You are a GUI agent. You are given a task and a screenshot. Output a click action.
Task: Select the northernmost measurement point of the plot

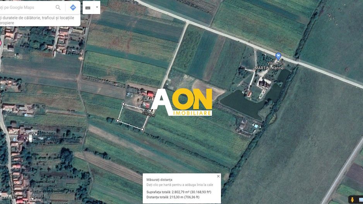tap(123, 104)
